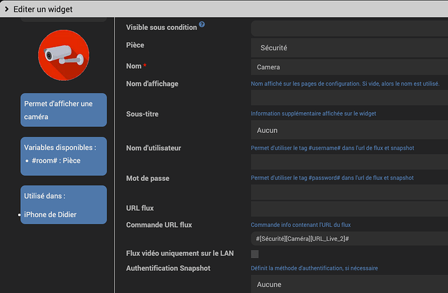Screen dimensions: 448x293
Task: Select the Mot de passe input field
Action: pos(349,193)
